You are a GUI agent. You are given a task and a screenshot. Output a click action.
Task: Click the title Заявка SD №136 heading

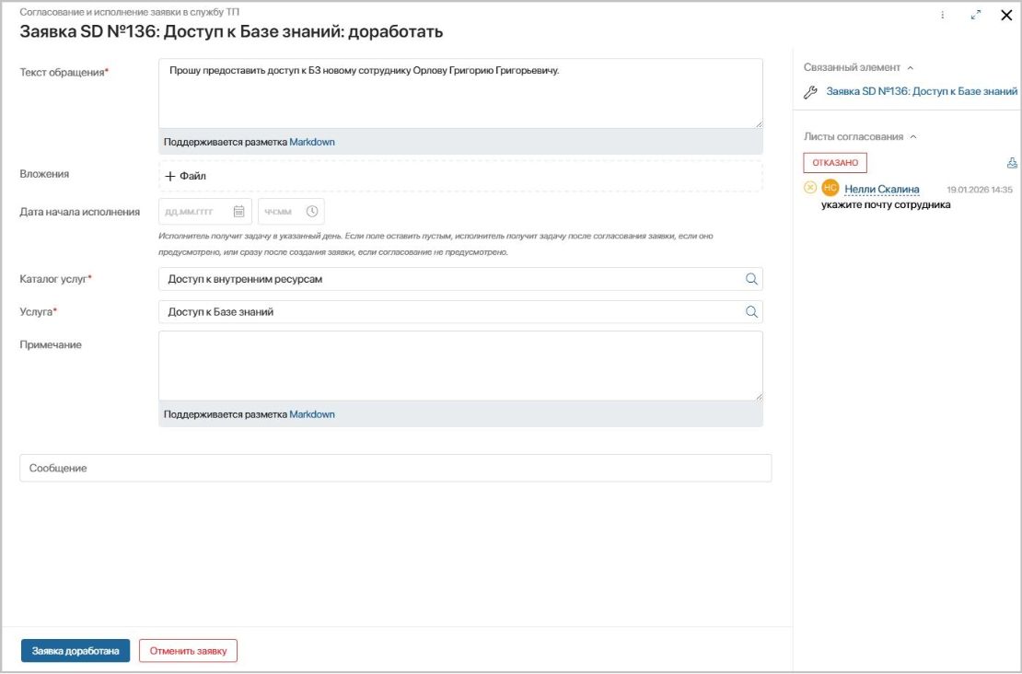point(231,31)
